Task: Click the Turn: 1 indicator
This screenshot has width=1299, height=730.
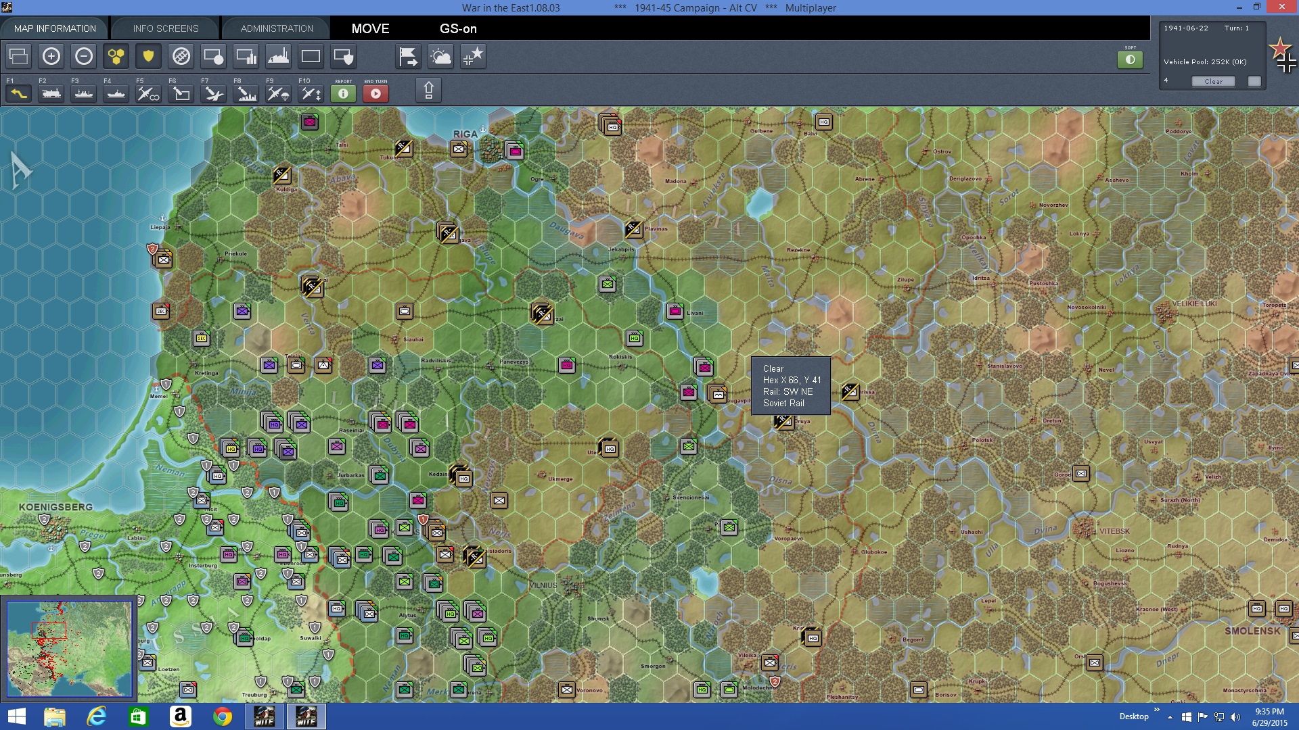Action: [x=1237, y=28]
